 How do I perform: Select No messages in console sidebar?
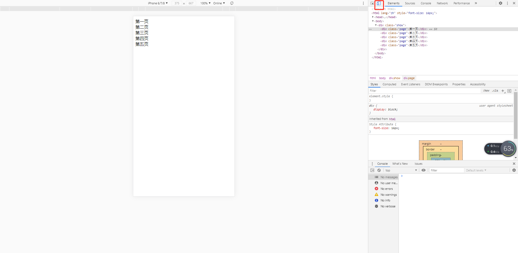[383, 177]
